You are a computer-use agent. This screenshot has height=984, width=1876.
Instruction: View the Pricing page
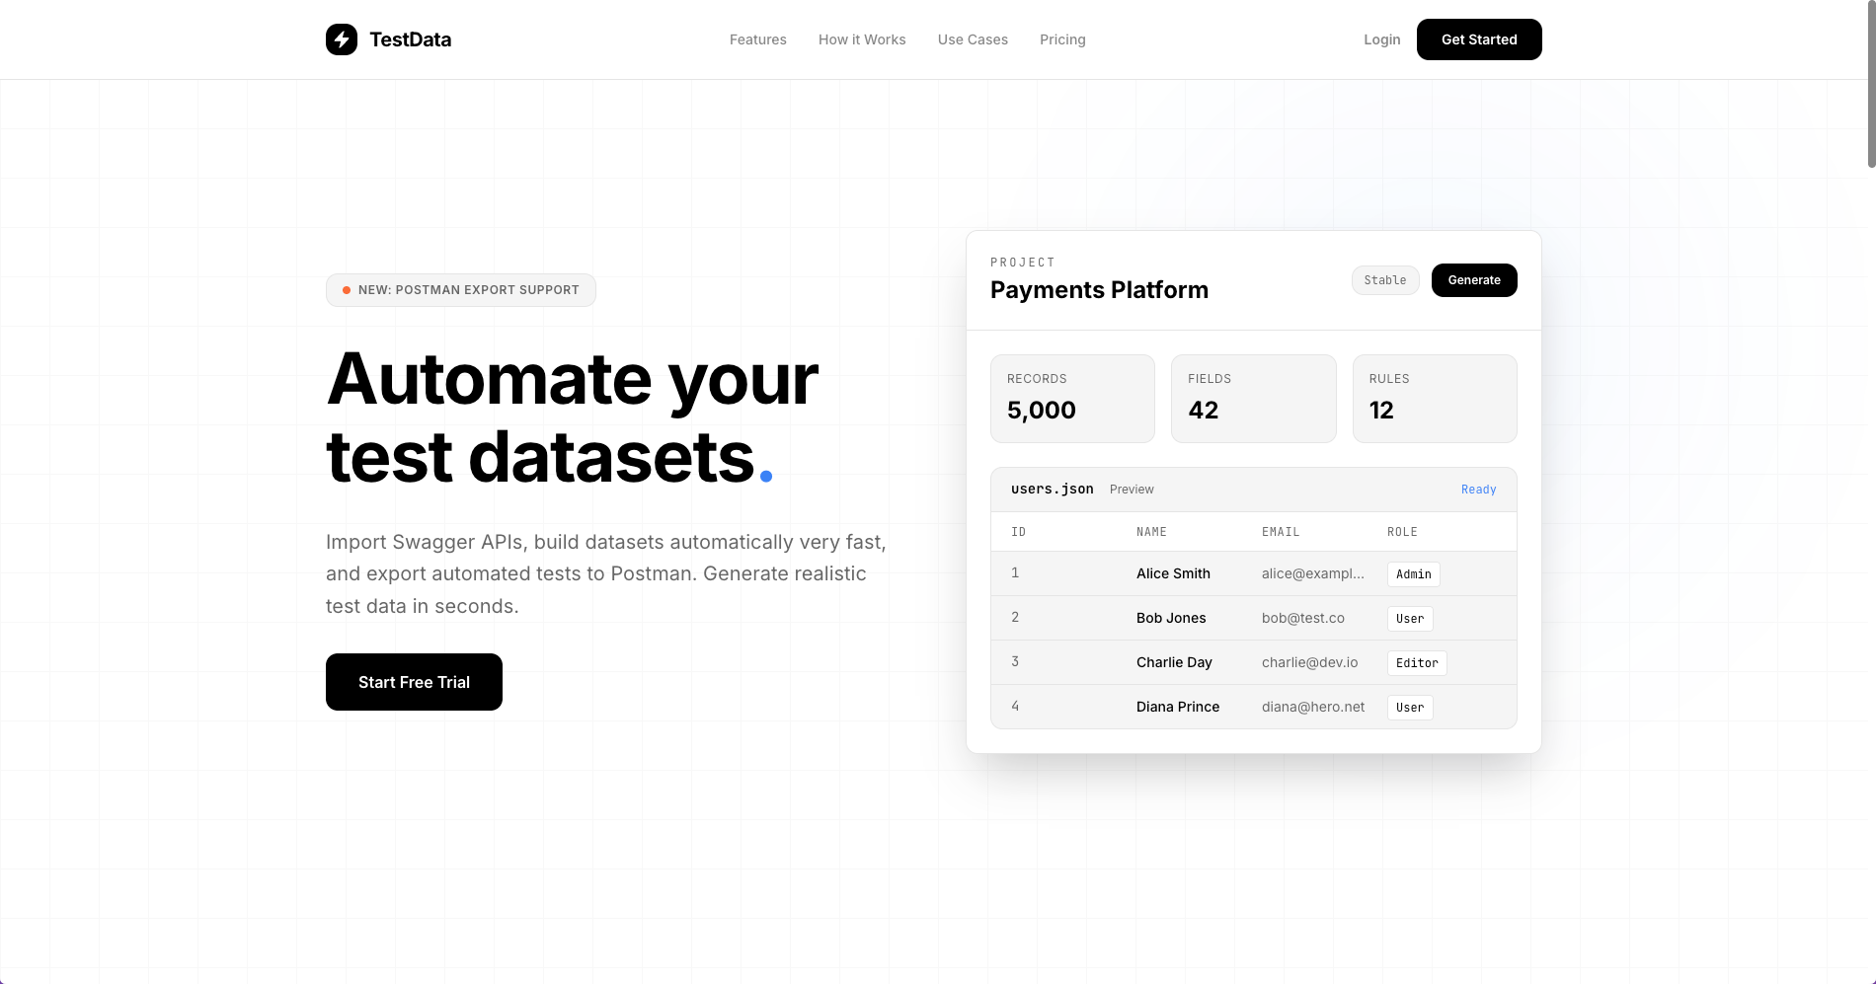pyautogui.click(x=1062, y=39)
